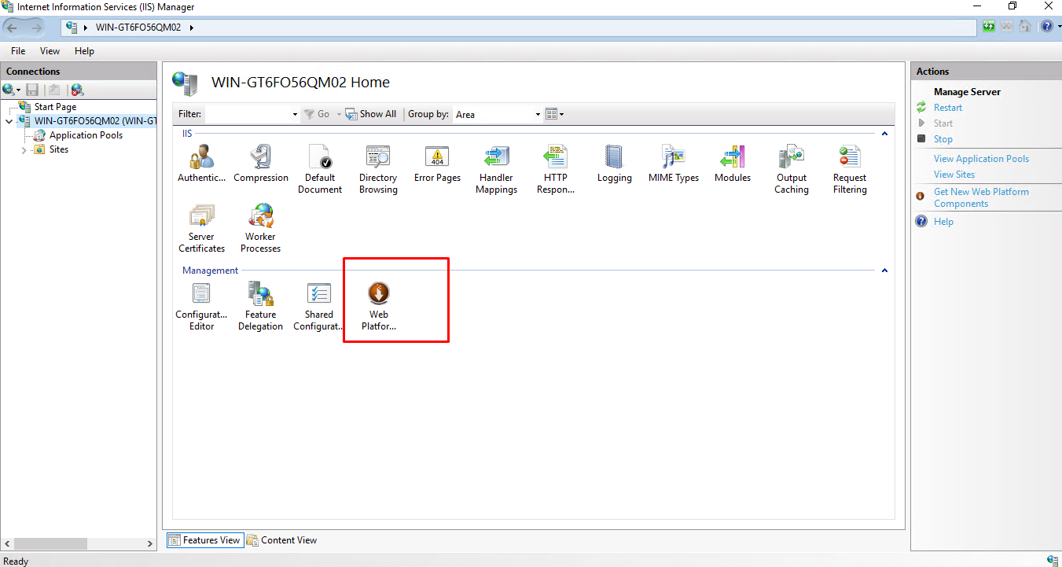Open the Authentication feature
1062x567 pixels.
coord(201,163)
